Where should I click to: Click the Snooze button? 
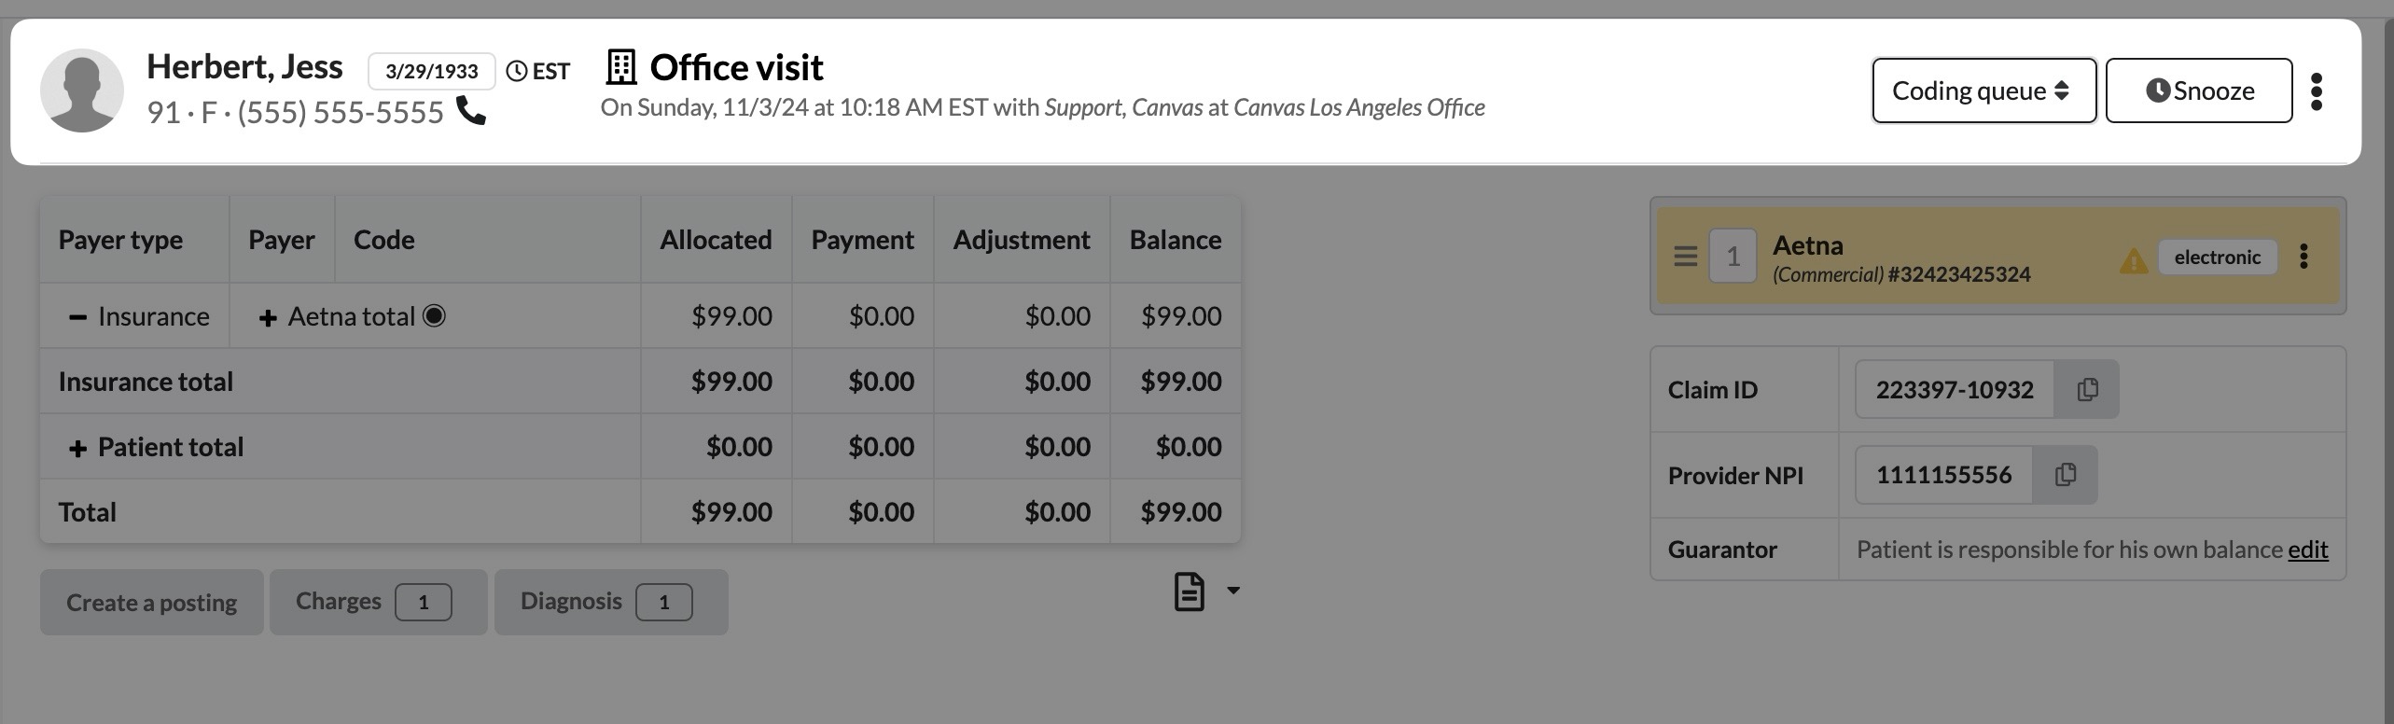2198,90
